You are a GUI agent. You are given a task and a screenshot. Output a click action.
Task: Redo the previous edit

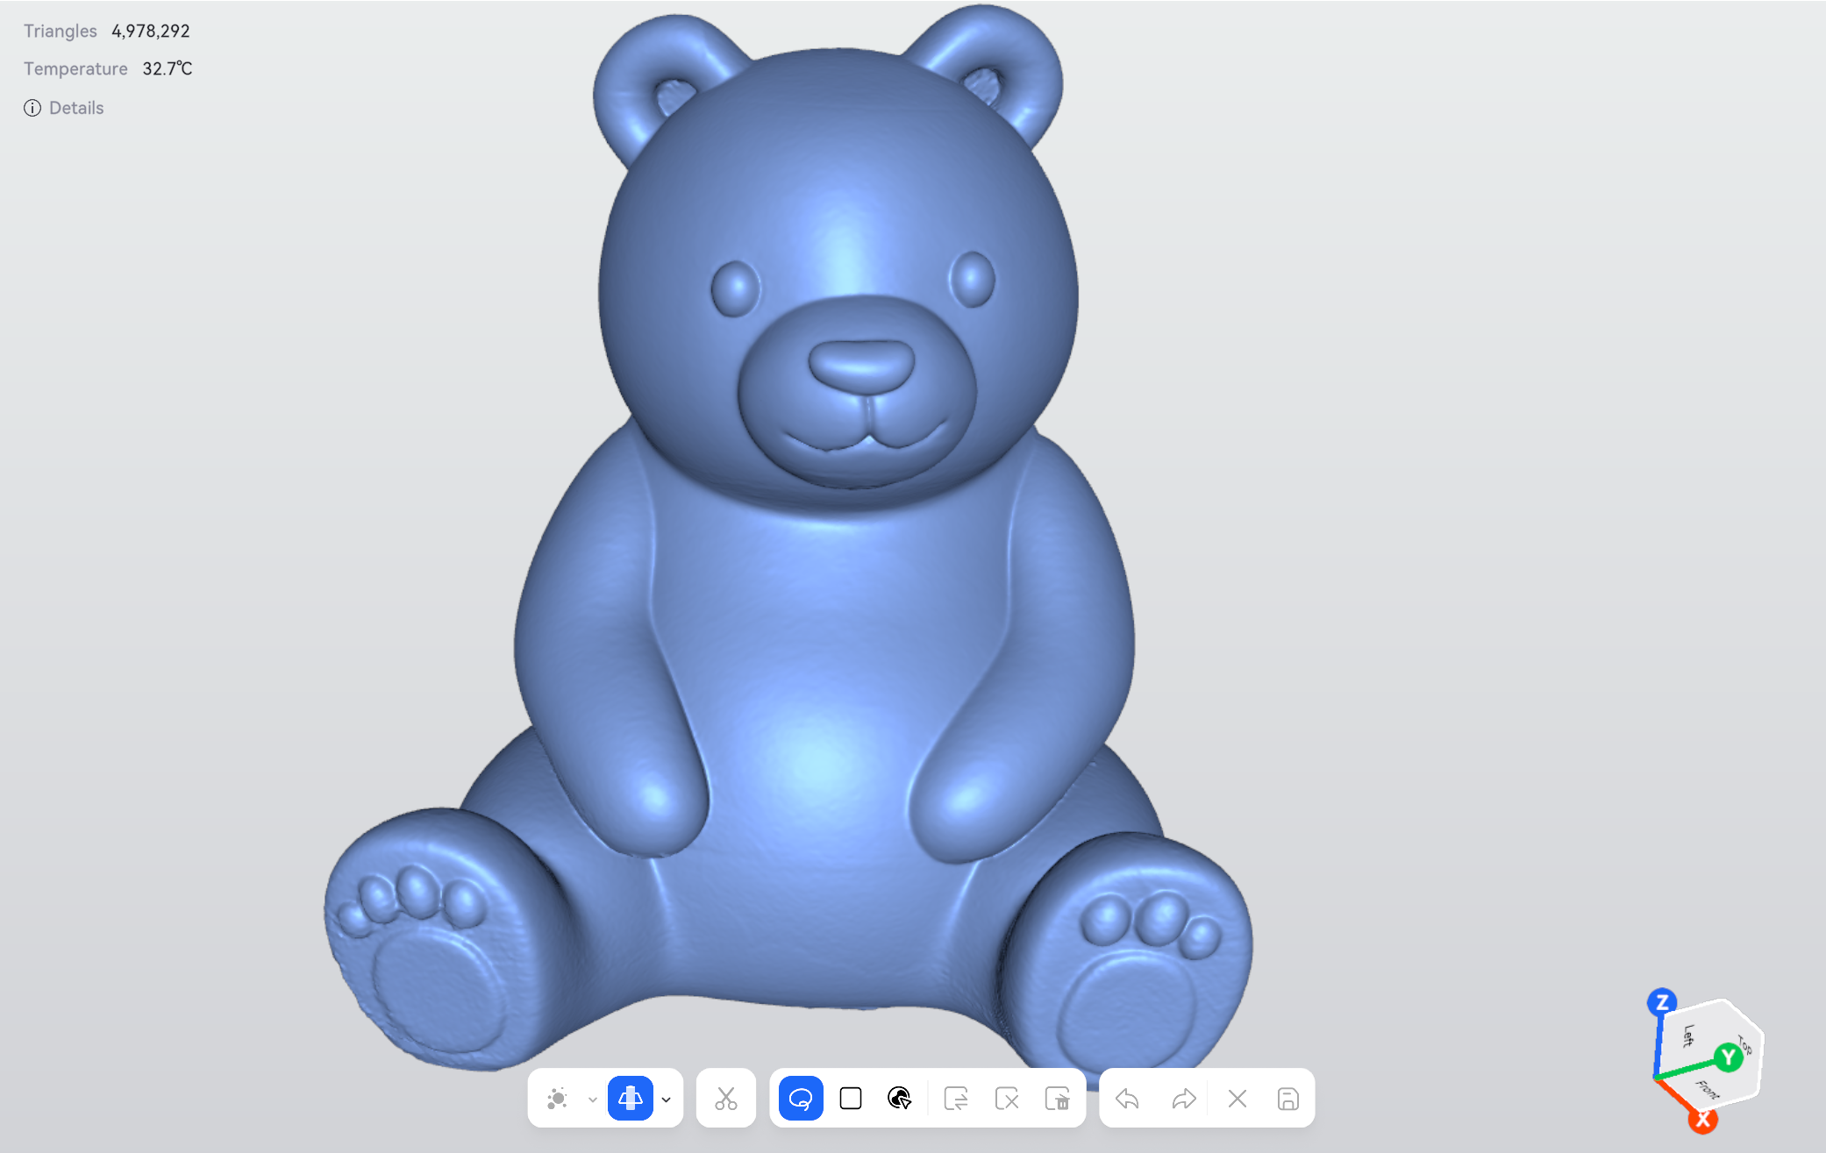(x=1184, y=1098)
